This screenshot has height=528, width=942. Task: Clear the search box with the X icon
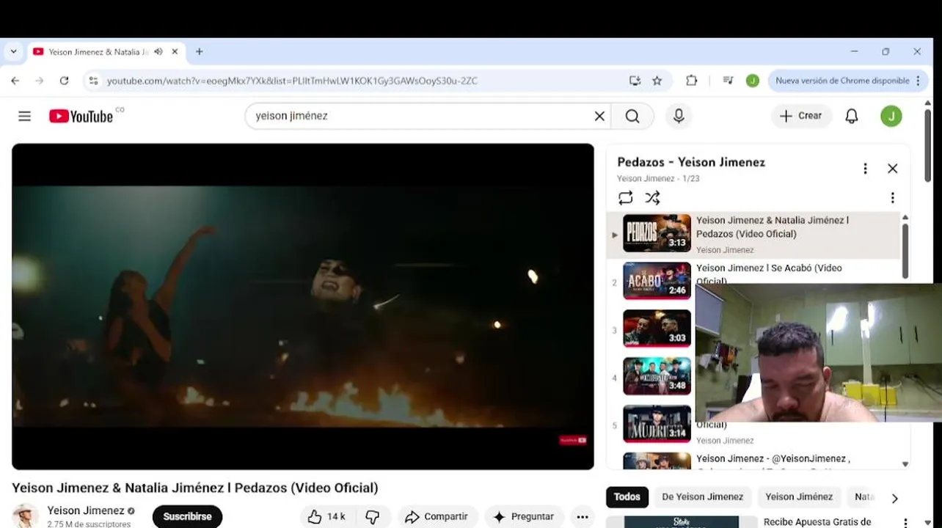(x=599, y=116)
